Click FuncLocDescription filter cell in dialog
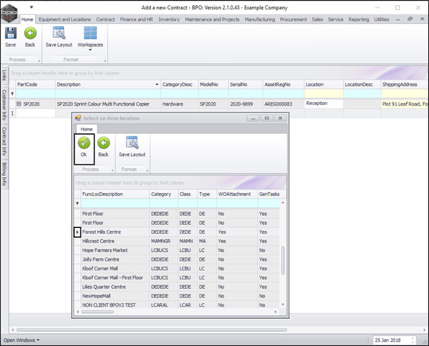Viewport: 429px width, 346px height. 115,203
